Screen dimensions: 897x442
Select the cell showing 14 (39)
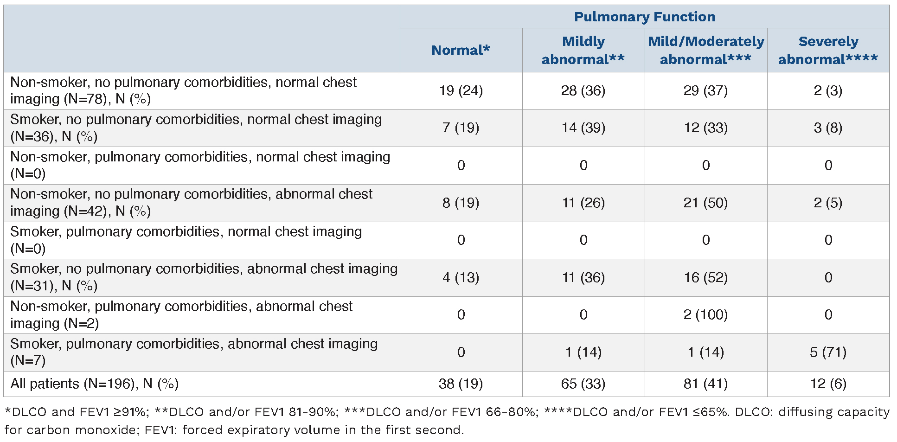(583, 128)
